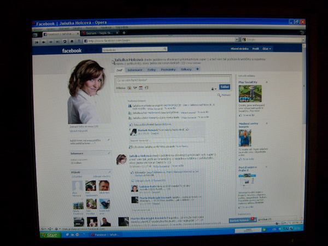Switch to the Poznámky tab
The height and width of the screenshot is (246, 328).
pos(168,69)
